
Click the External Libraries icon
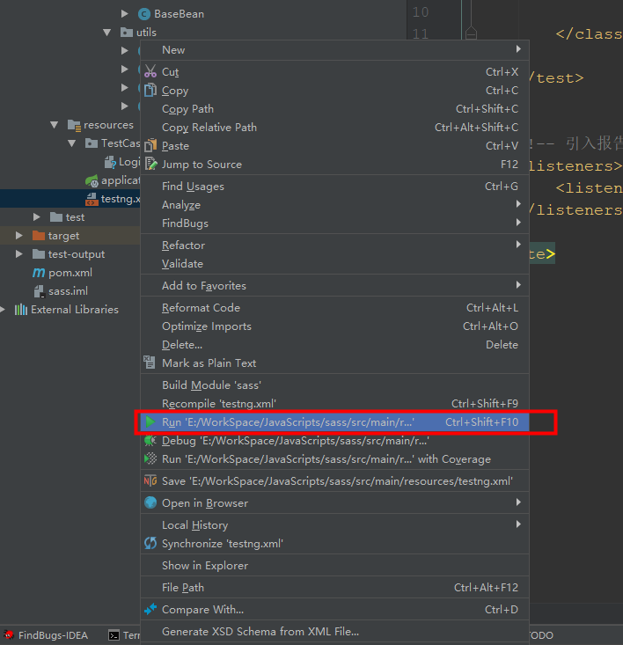click(21, 310)
